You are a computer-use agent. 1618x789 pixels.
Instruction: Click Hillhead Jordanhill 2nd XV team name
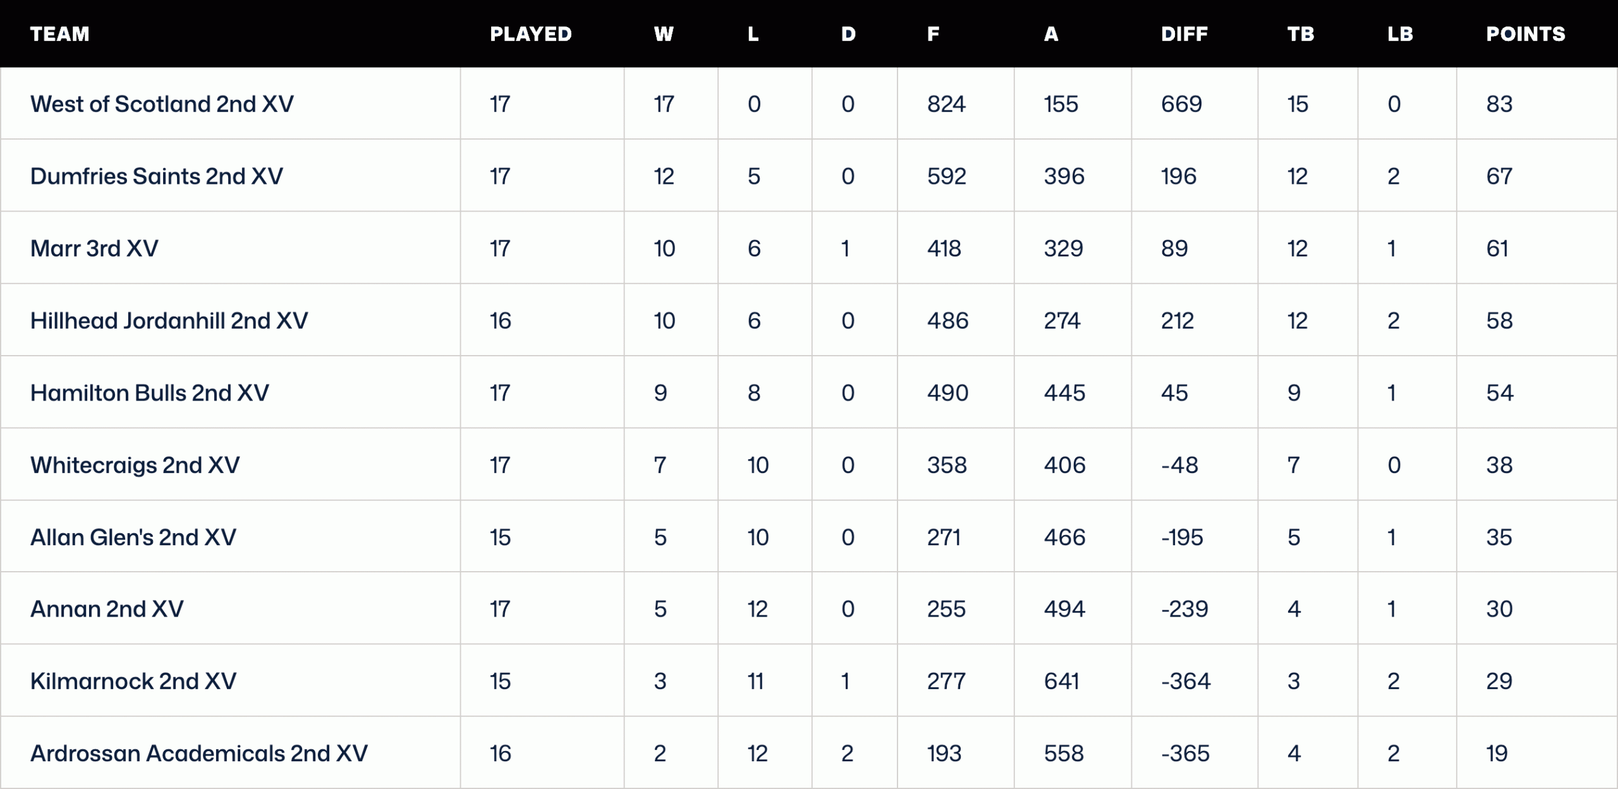[169, 321]
